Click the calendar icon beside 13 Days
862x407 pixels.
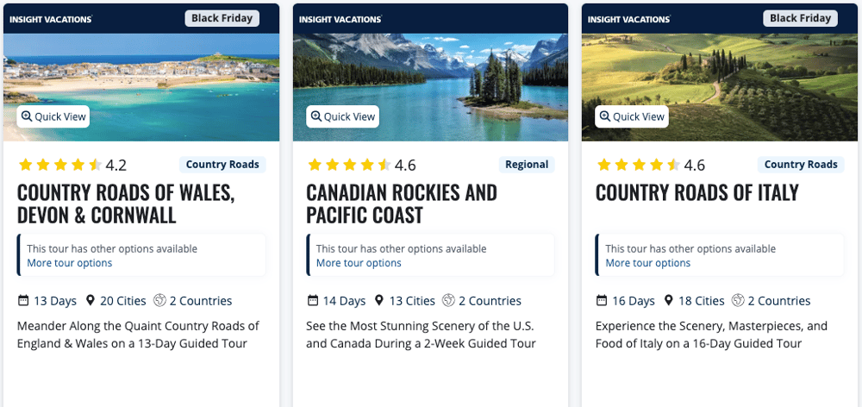tap(23, 301)
